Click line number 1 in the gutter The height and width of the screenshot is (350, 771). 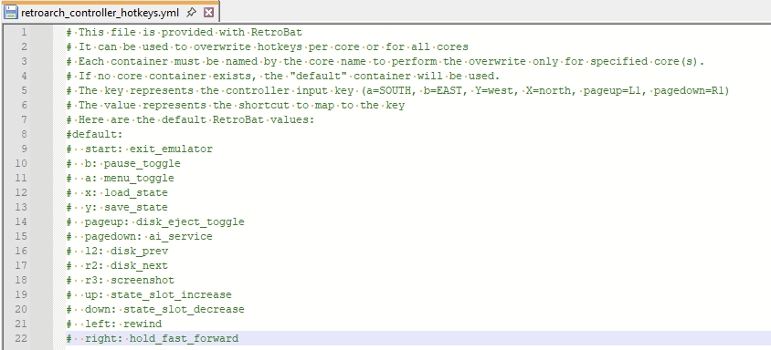point(24,33)
